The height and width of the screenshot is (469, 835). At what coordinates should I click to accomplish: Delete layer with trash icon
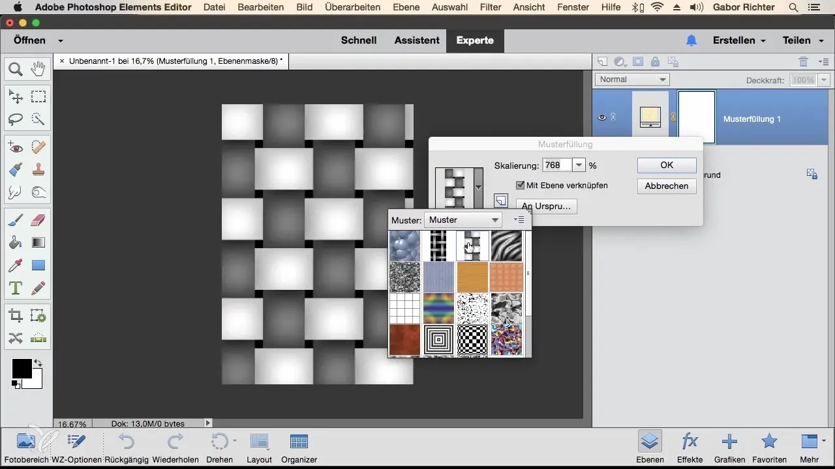coord(804,62)
